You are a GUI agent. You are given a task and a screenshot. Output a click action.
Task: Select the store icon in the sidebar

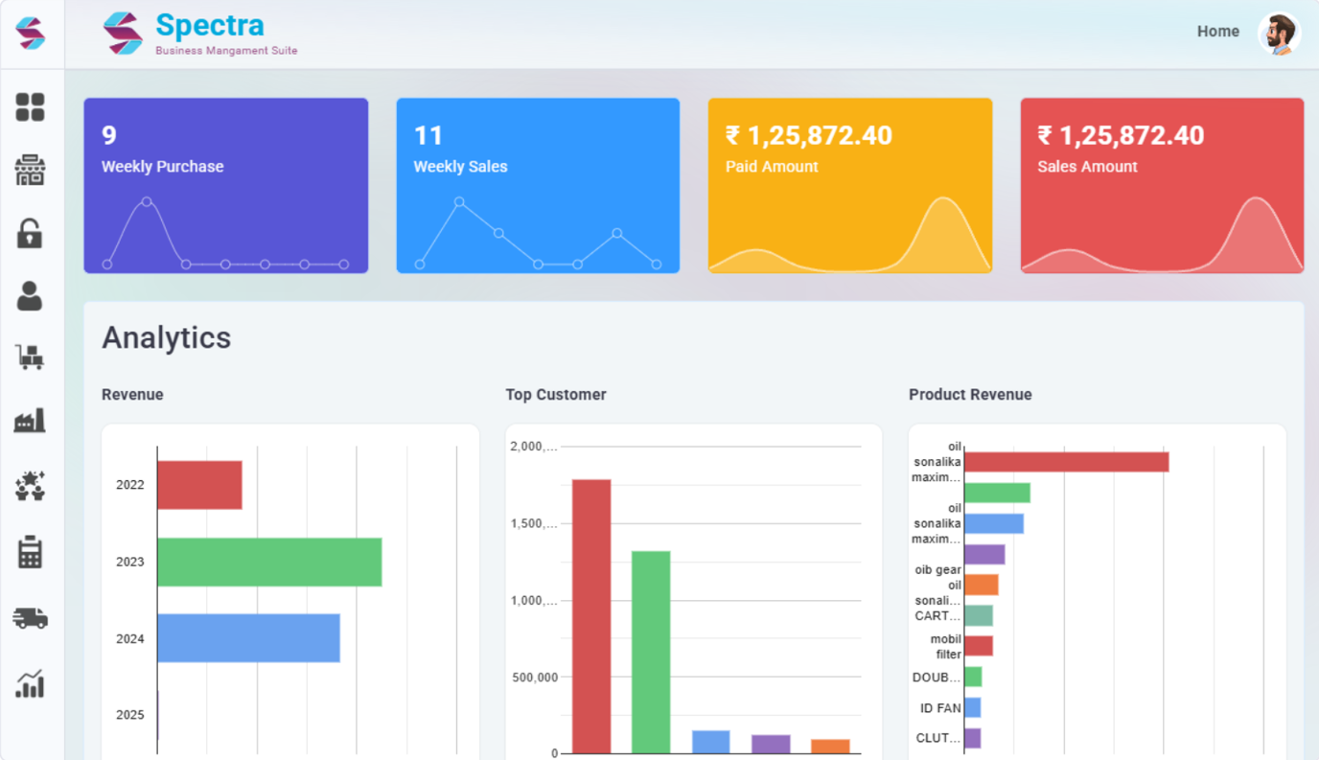(x=32, y=169)
